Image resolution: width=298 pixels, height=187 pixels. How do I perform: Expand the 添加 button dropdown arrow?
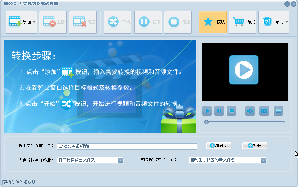point(35,22)
